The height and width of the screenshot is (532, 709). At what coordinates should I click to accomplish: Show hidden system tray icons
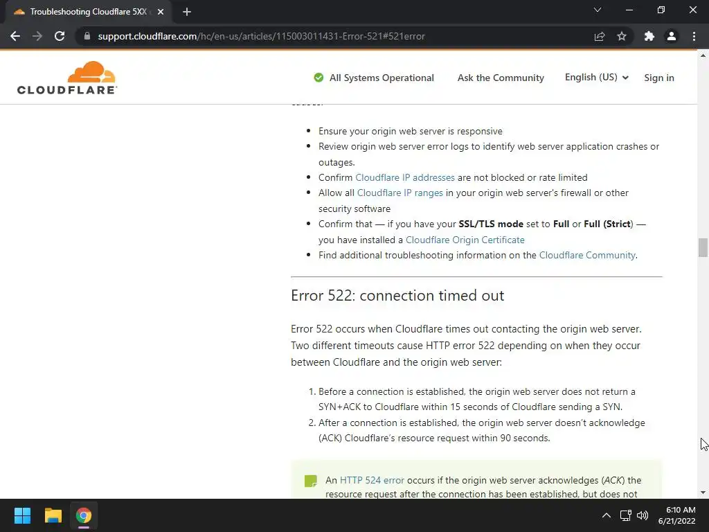(607, 515)
